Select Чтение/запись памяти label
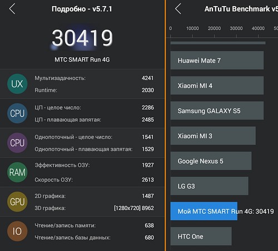278x251 pixels. [x=65, y=225]
